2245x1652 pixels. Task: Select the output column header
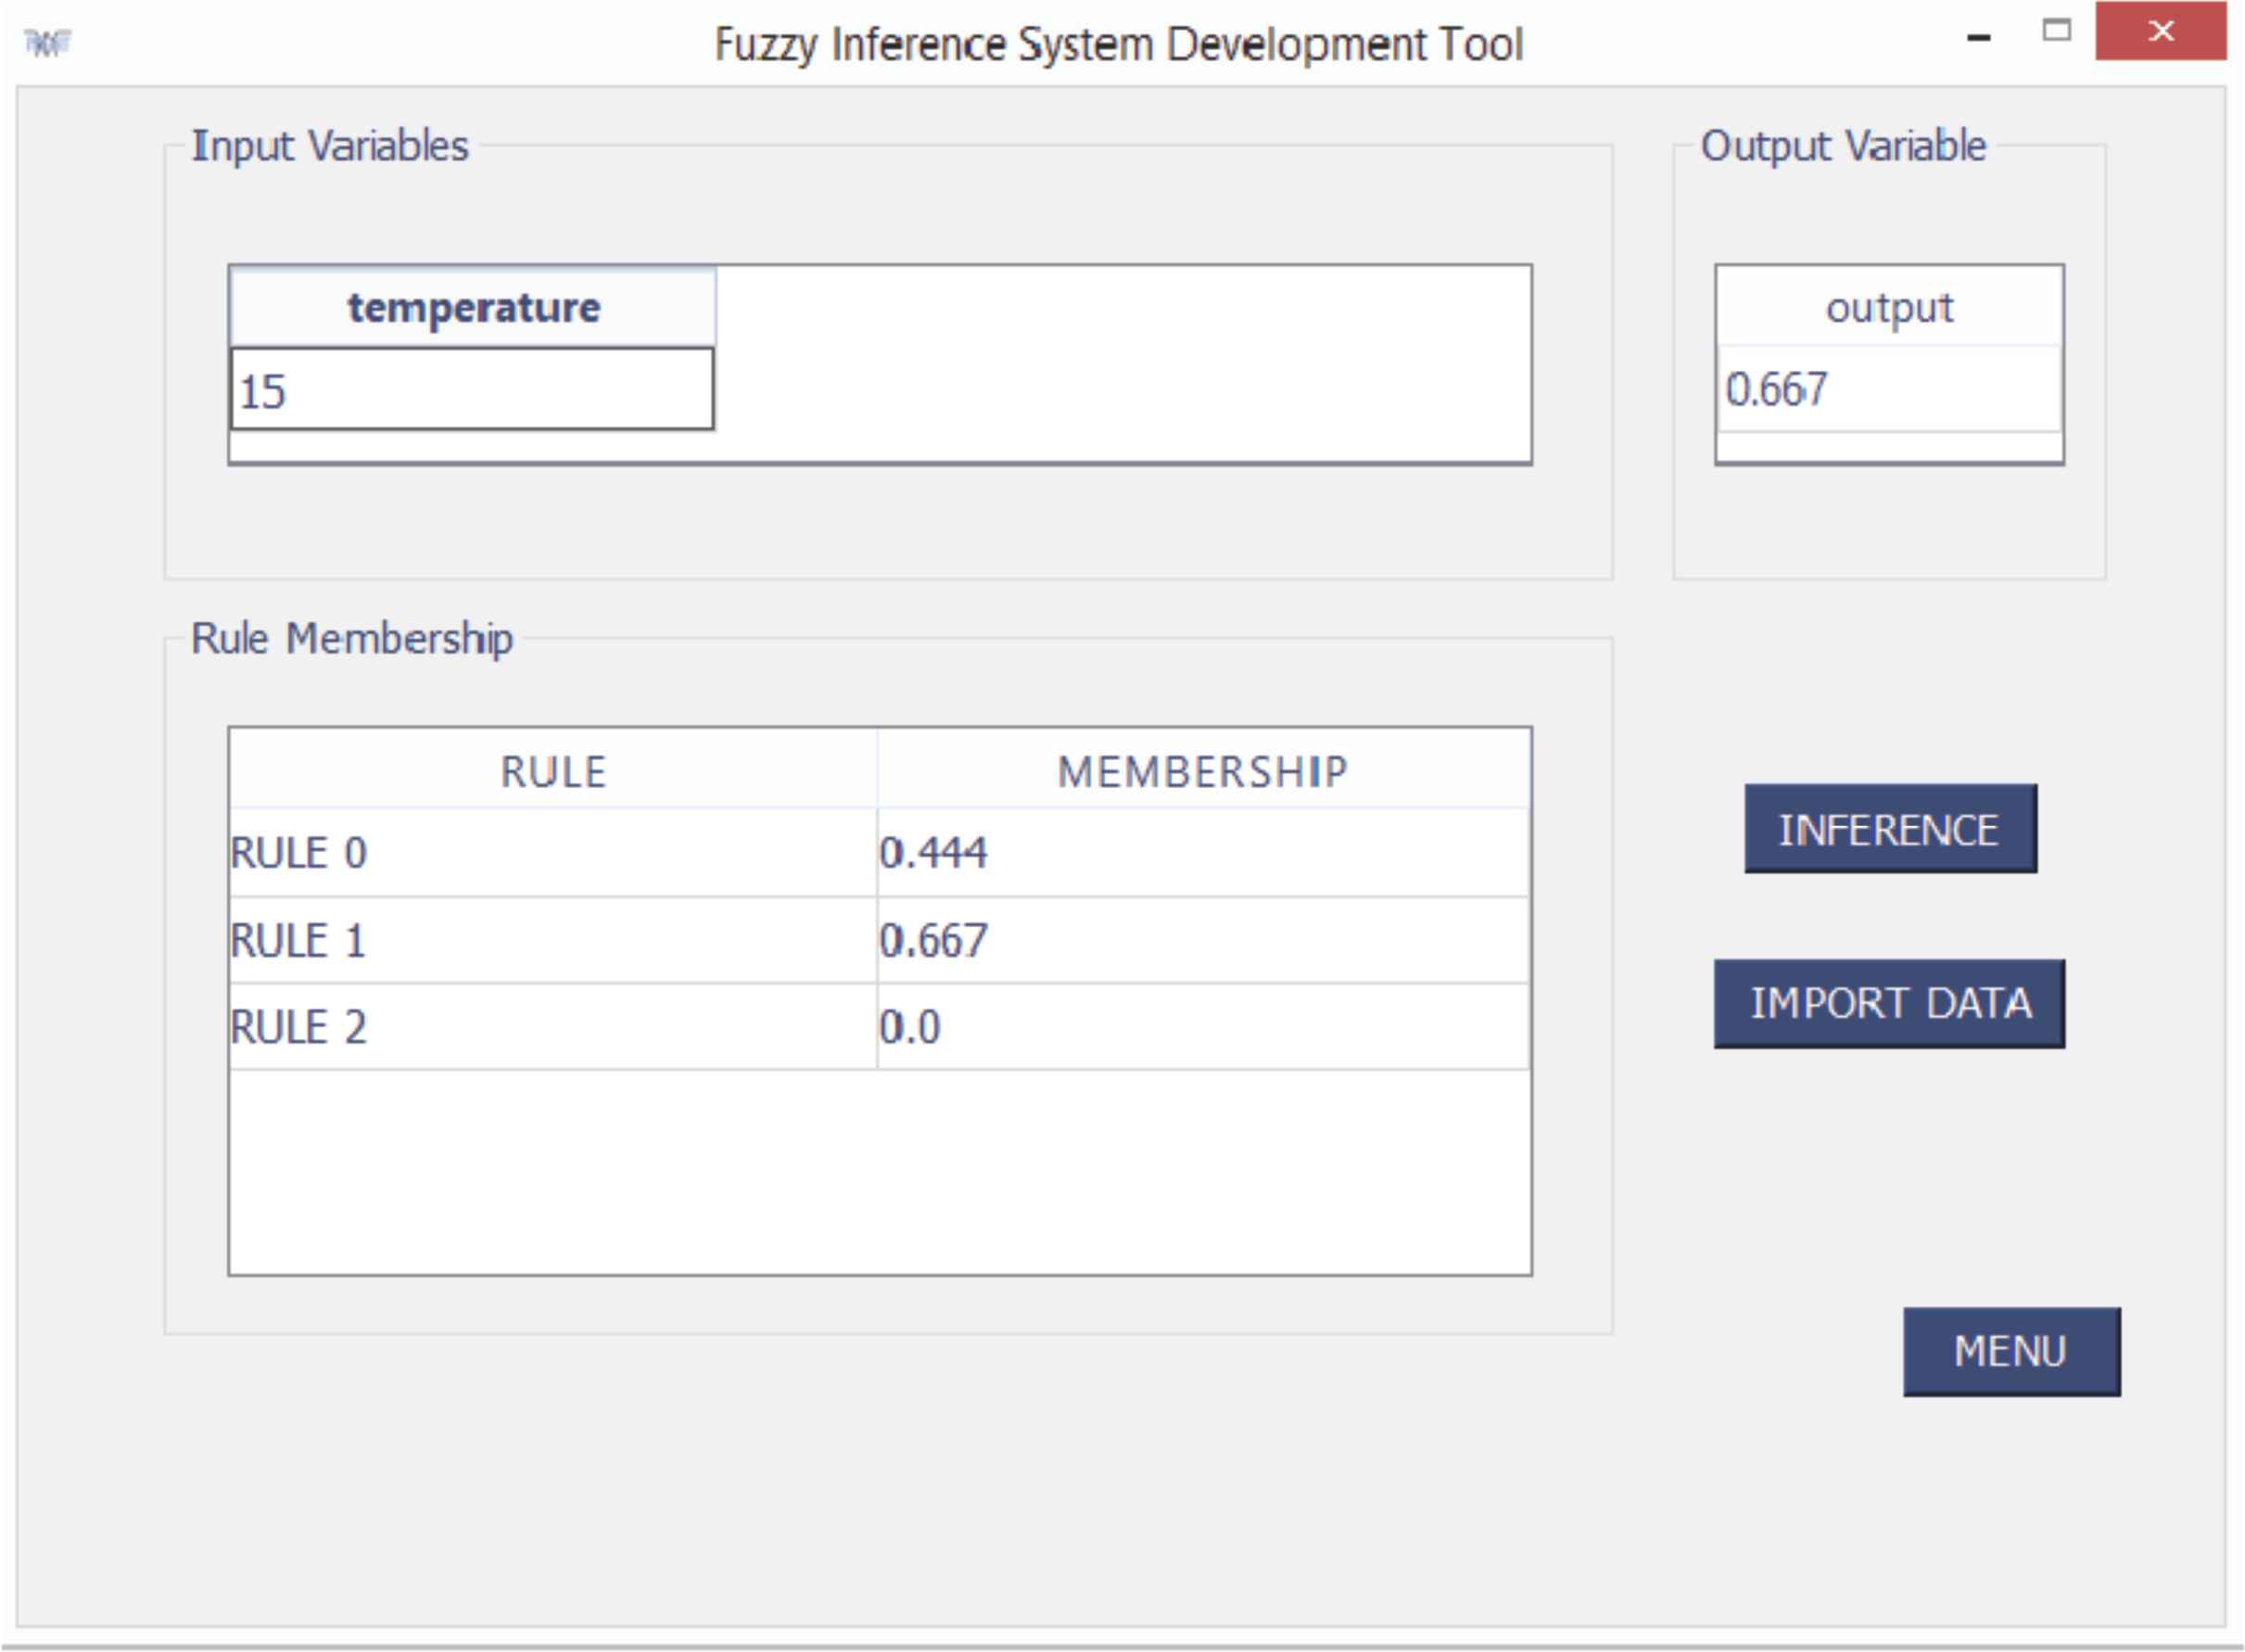(x=1888, y=307)
